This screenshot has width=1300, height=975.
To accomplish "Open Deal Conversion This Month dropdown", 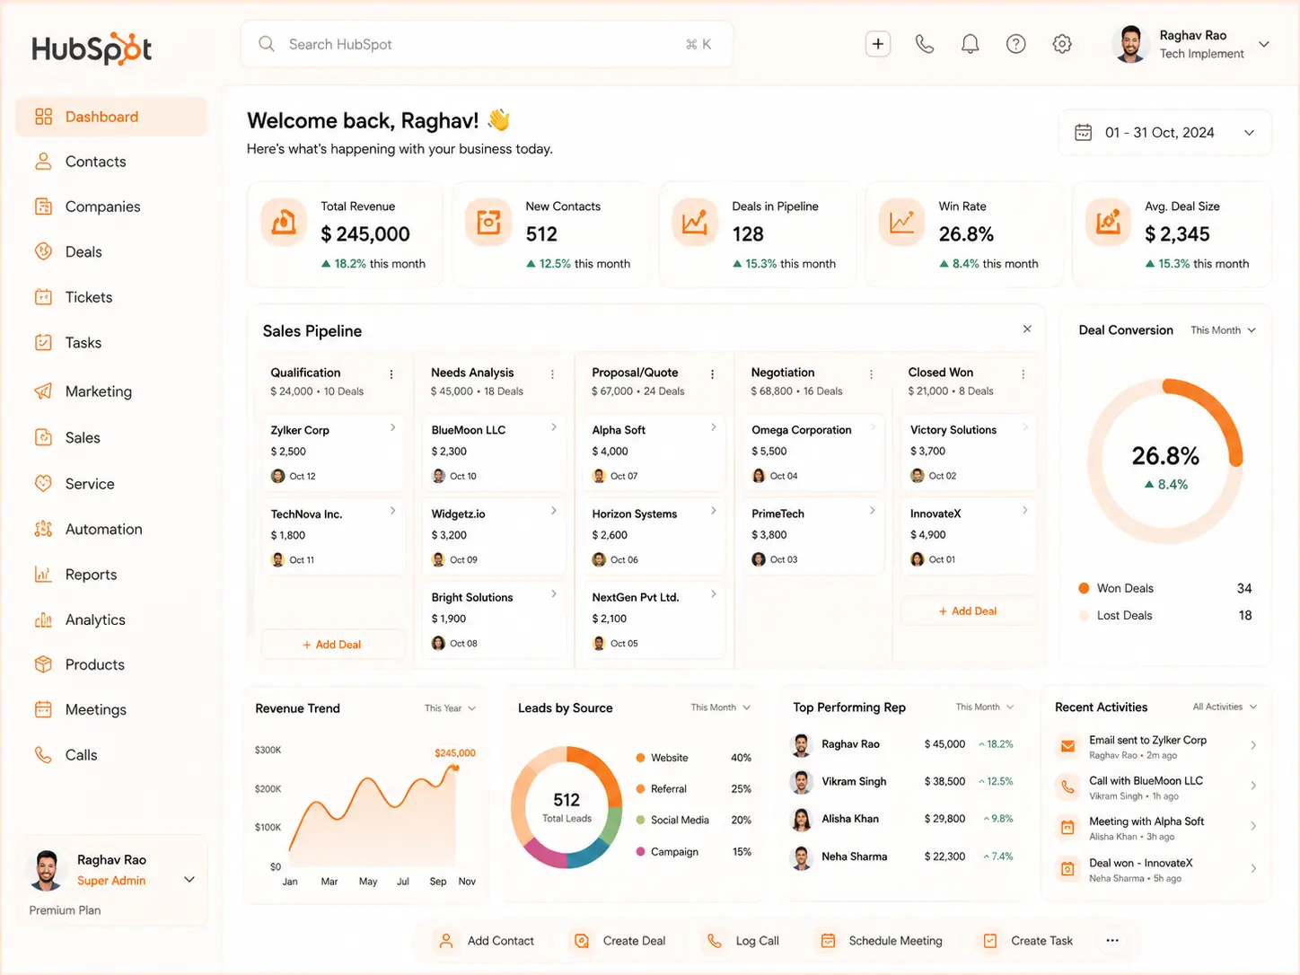I will pyautogui.click(x=1223, y=330).
